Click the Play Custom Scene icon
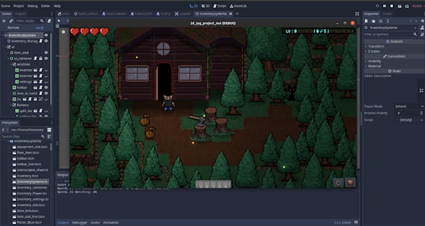 407,6
